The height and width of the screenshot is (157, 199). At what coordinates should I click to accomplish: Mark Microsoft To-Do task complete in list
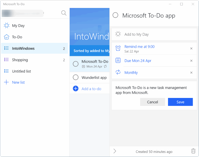pyautogui.click(x=76, y=64)
